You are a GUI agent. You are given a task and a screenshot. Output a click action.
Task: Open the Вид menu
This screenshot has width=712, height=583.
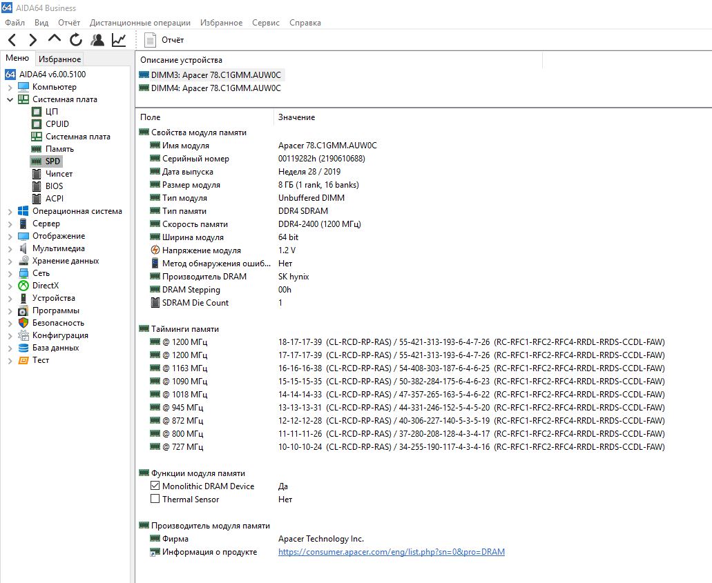[x=41, y=23]
